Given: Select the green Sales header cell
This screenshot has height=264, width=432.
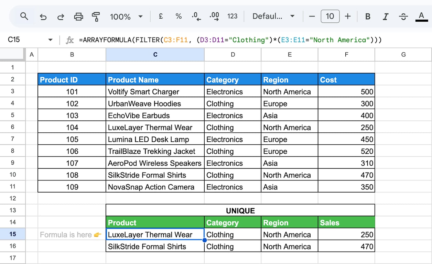Looking at the screenshot, I should 346,222.
